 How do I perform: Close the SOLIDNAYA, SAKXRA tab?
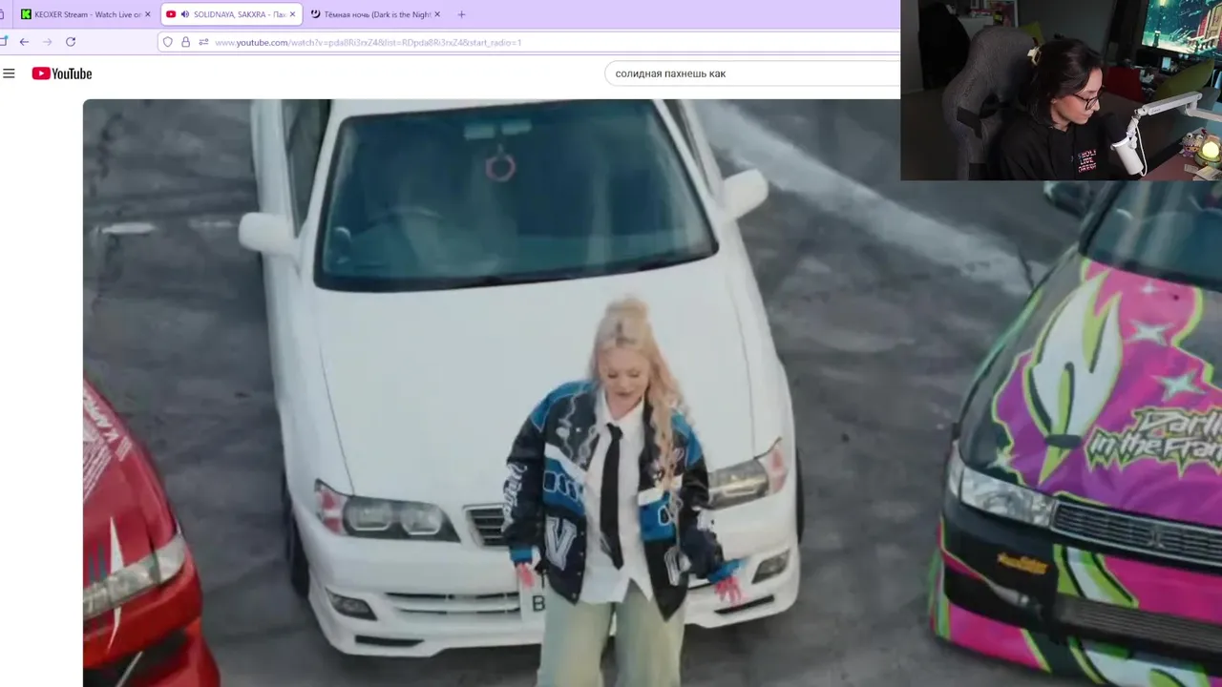coord(292,14)
